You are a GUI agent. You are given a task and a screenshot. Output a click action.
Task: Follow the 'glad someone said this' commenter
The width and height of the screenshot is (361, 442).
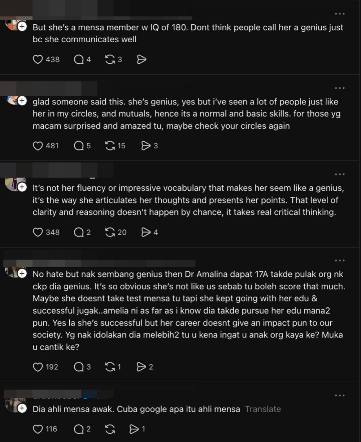point(22,101)
